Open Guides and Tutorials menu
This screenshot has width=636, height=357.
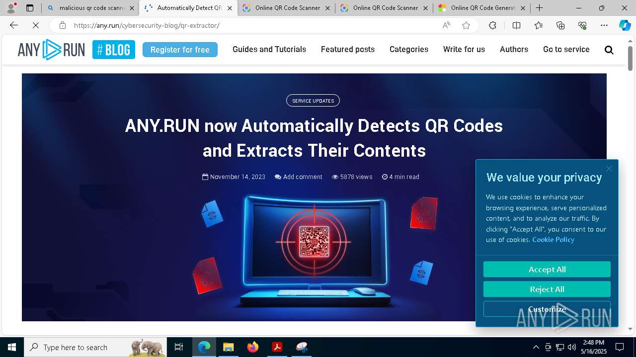click(269, 50)
